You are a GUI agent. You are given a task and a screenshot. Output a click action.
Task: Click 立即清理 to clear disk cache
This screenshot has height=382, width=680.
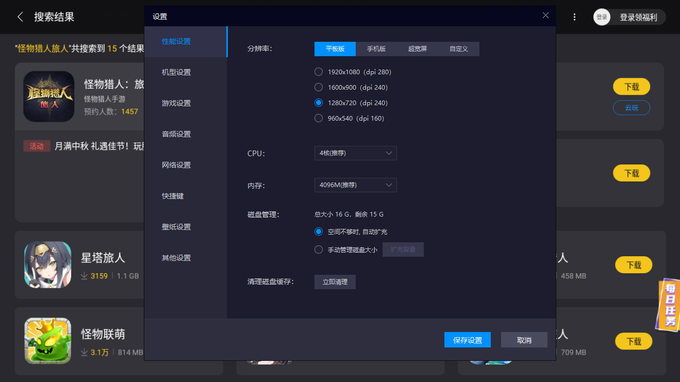[335, 282]
